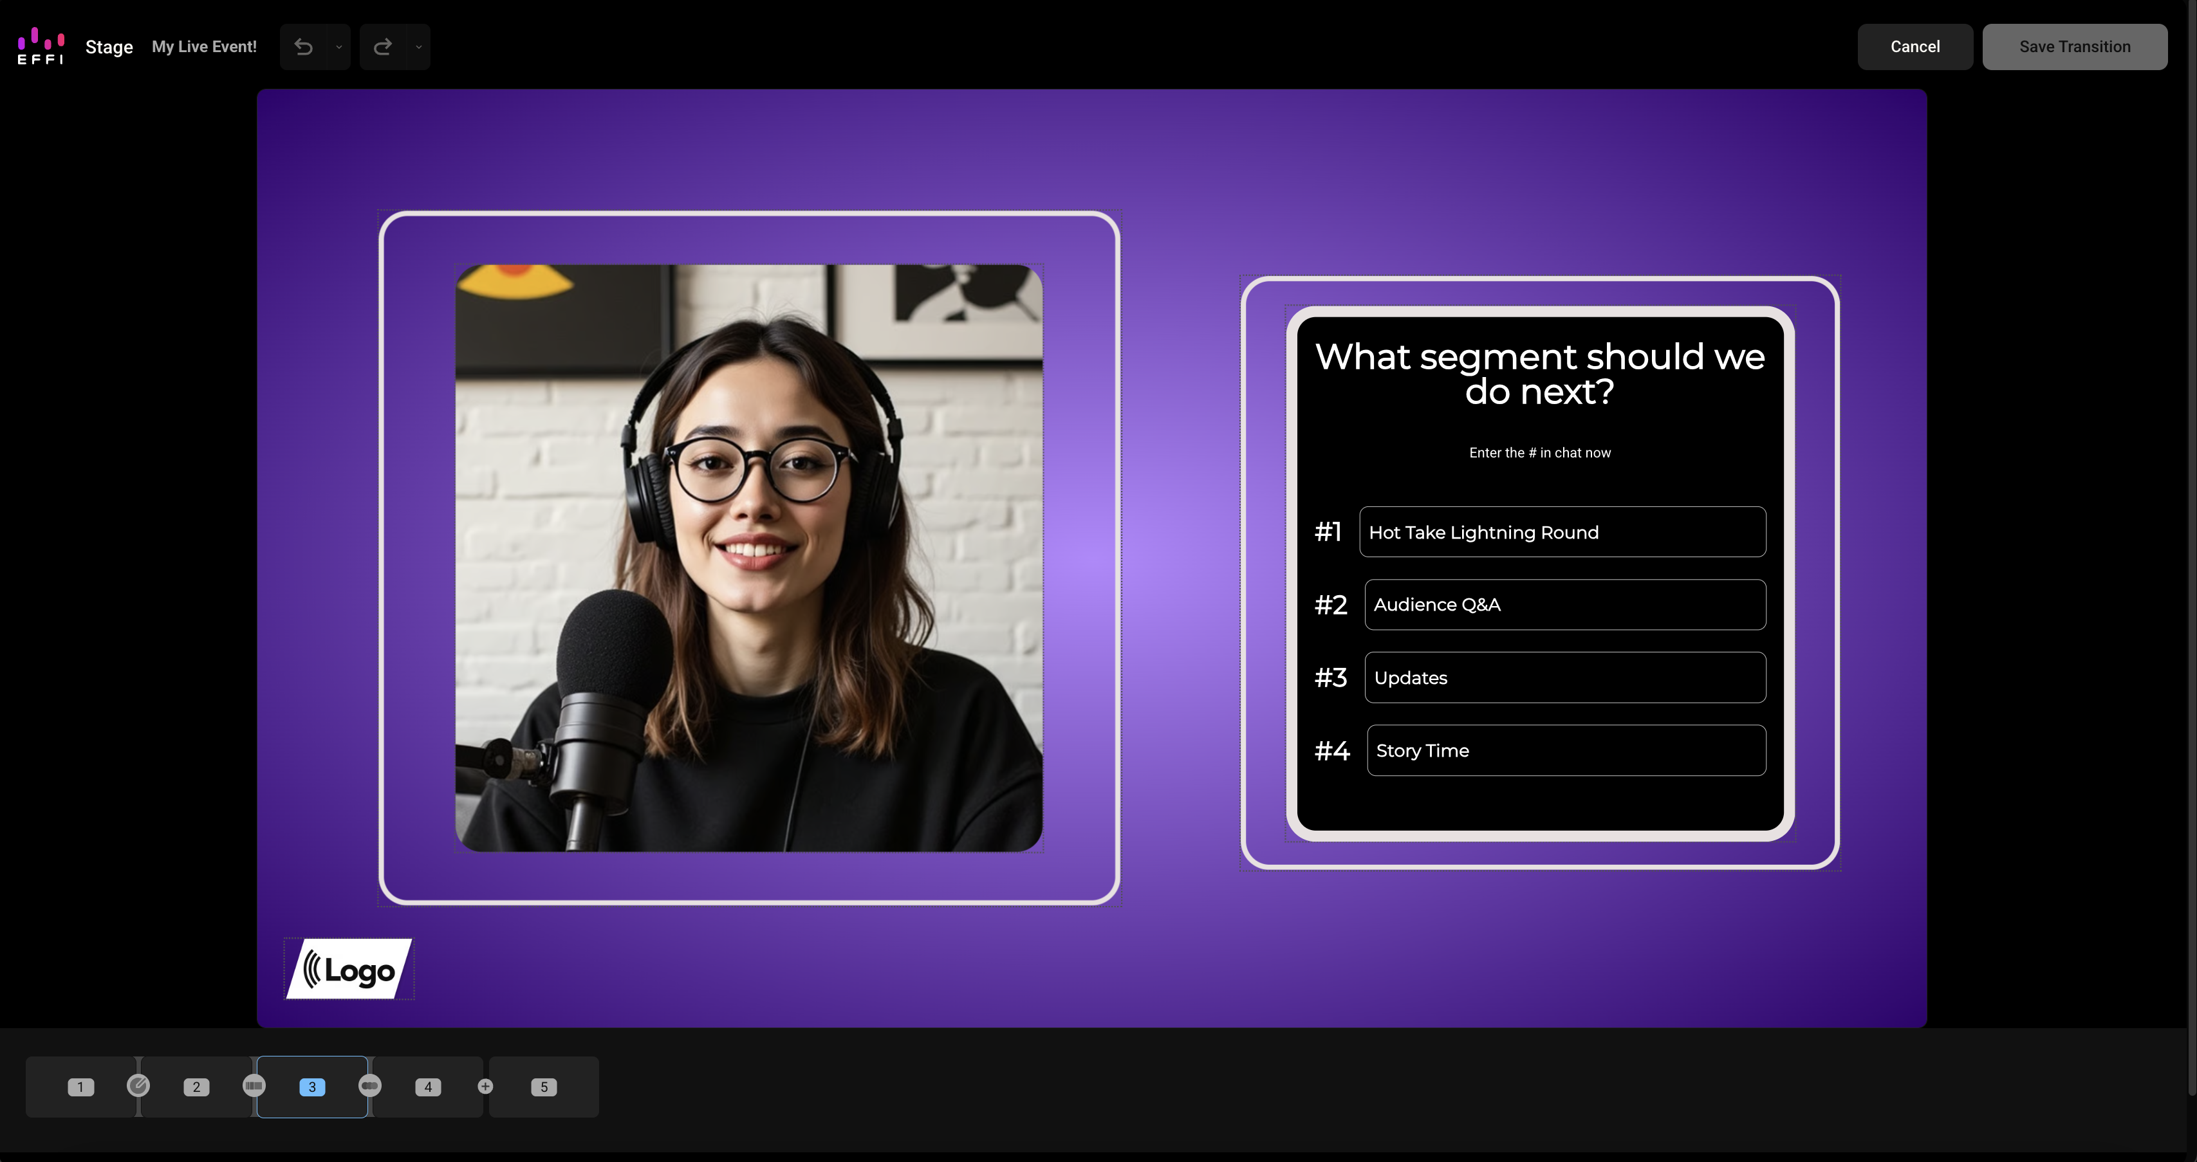
Task: Select scene 1 in the timeline
Action: pos(81,1087)
